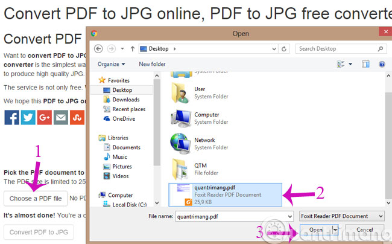Click the Back arrow in Open dialog
The image size is (392, 244).
98,48
